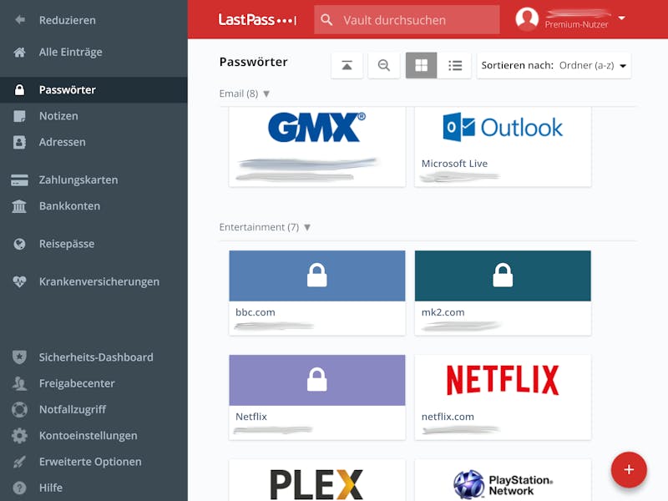This screenshot has width=668, height=501.
Task: Open the bbc.com password card
Action: (317, 293)
